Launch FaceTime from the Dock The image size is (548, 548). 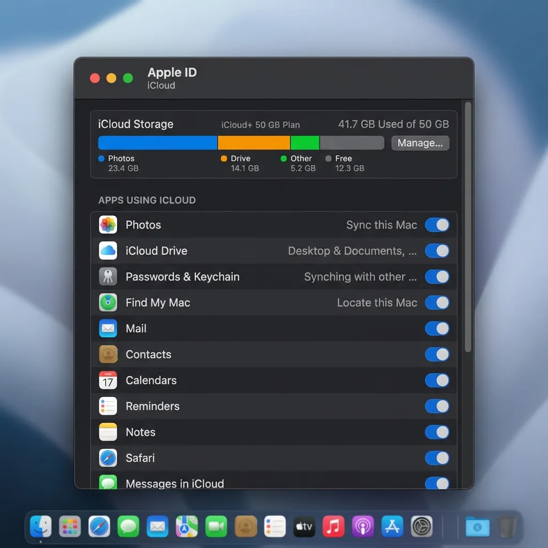(x=216, y=526)
